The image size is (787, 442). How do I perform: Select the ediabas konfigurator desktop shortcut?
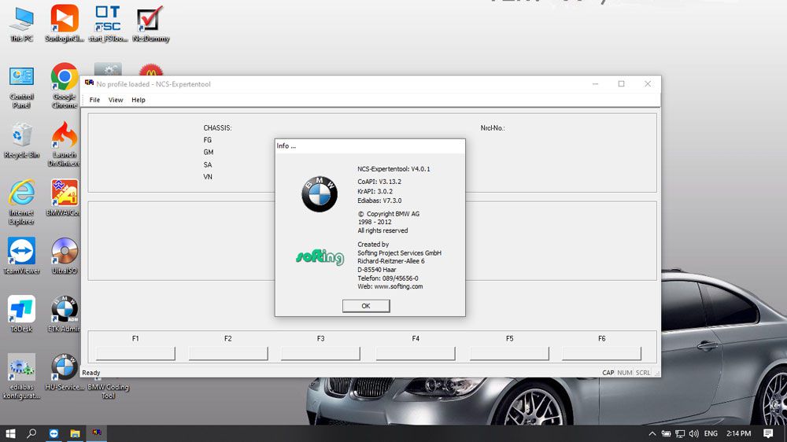point(21,376)
